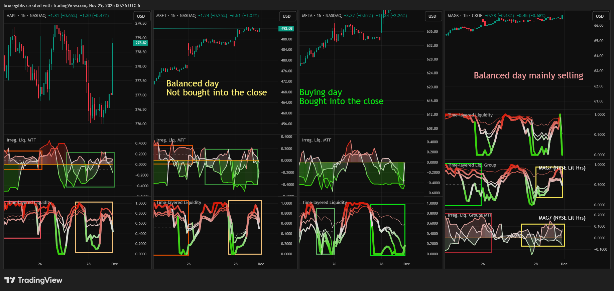Click the green 'Buying day' text annotation
The image size is (614, 291).
tap(321, 92)
